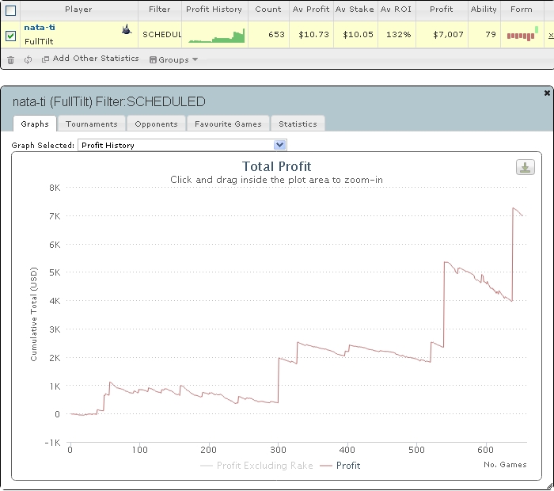Click the Profit History mini chart
The height and width of the screenshot is (491, 554).
point(217,36)
